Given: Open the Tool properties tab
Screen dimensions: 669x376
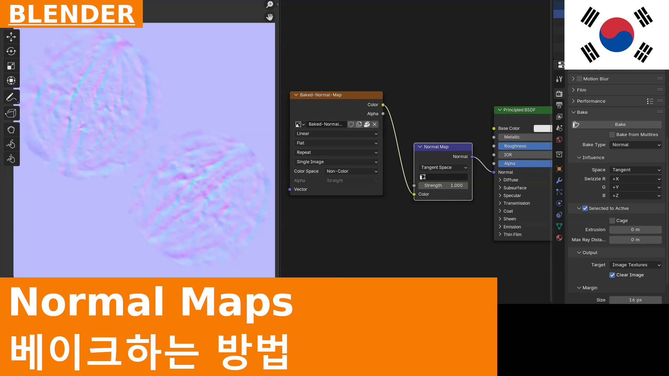Looking at the screenshot, I should click(559, 79).
